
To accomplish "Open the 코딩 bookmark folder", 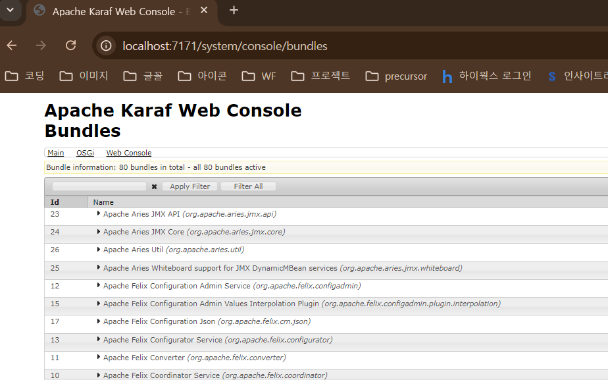I will coord(24,76).
